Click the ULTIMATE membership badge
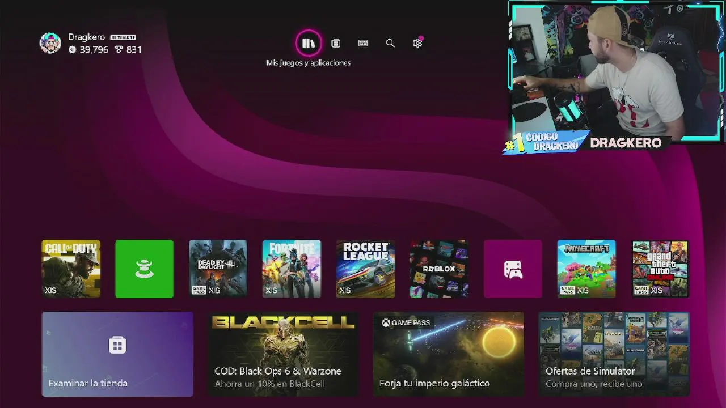 (123, 37)
